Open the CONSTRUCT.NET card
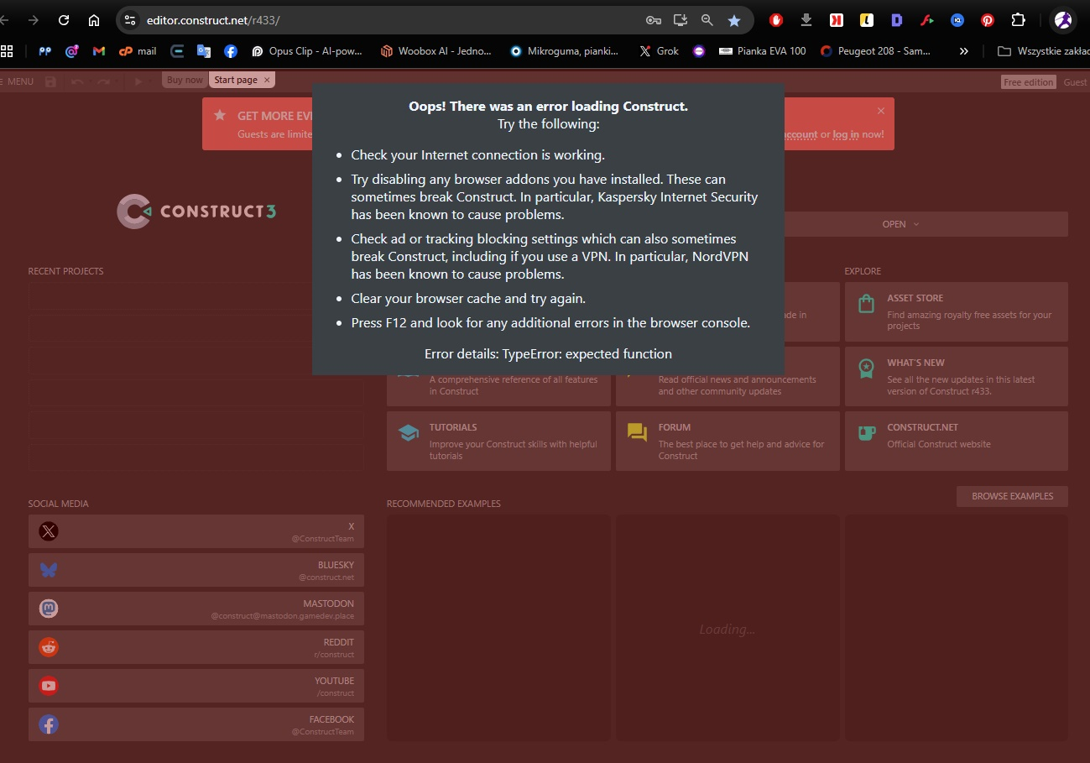The image size is (1090, 763). (956, 441)
